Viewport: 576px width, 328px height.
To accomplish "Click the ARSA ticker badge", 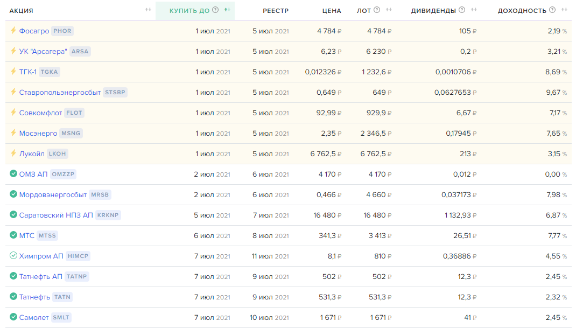I will 80,52.
